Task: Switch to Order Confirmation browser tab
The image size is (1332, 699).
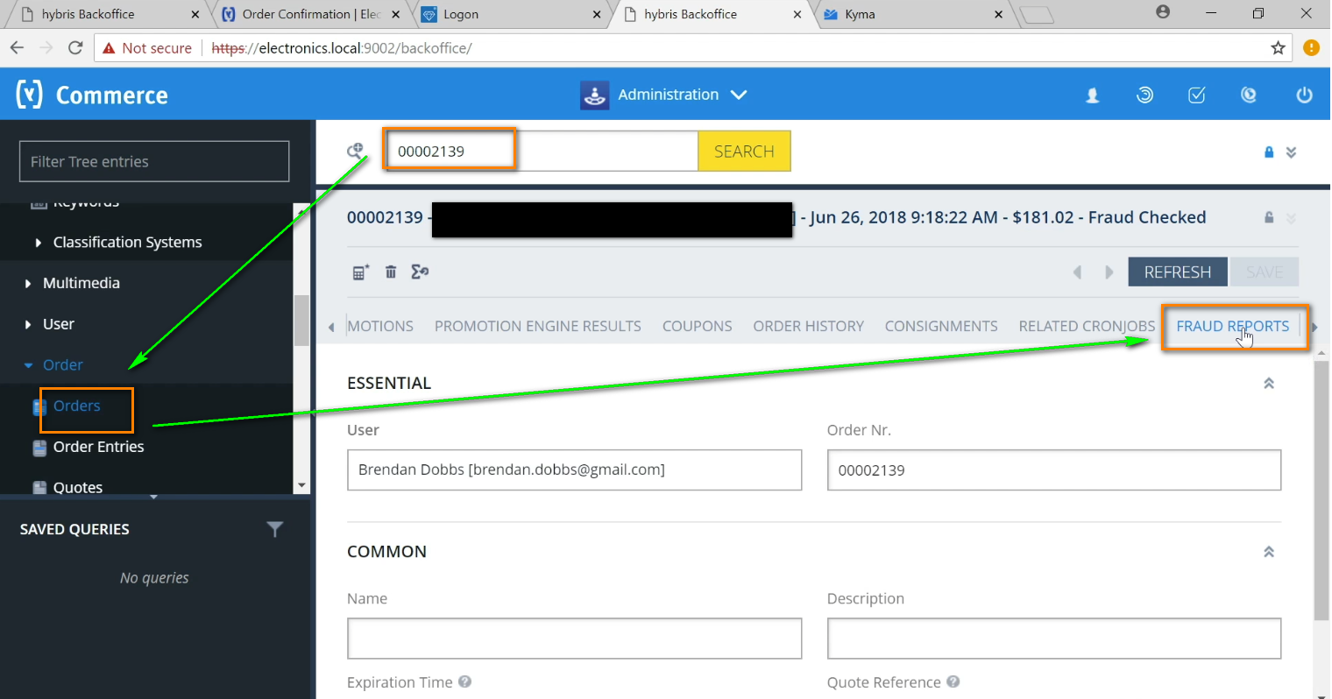Action: 311,14
